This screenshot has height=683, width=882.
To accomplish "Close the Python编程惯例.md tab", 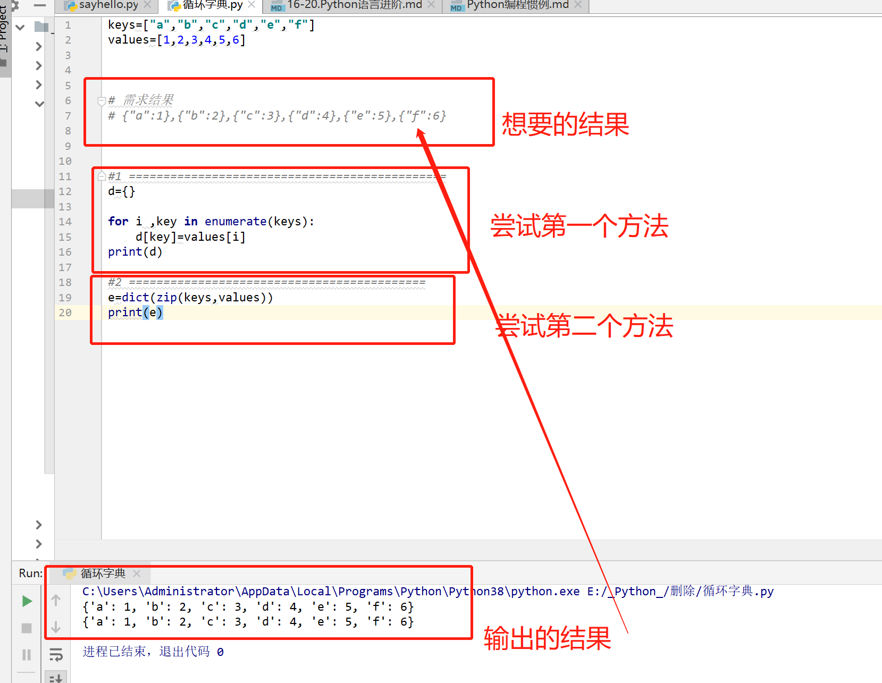I will coord(578,5).
